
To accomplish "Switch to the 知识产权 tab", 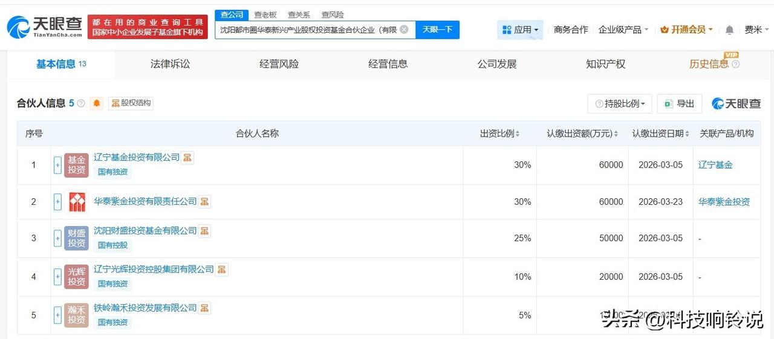I will click(605, 64).
